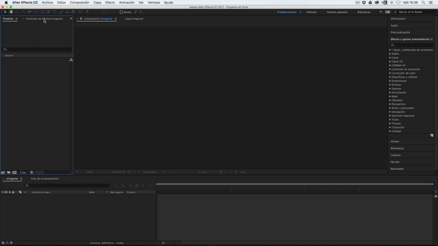Activate the Zoom tool
This screenshot has height=246, width=438.
point(17,12)
